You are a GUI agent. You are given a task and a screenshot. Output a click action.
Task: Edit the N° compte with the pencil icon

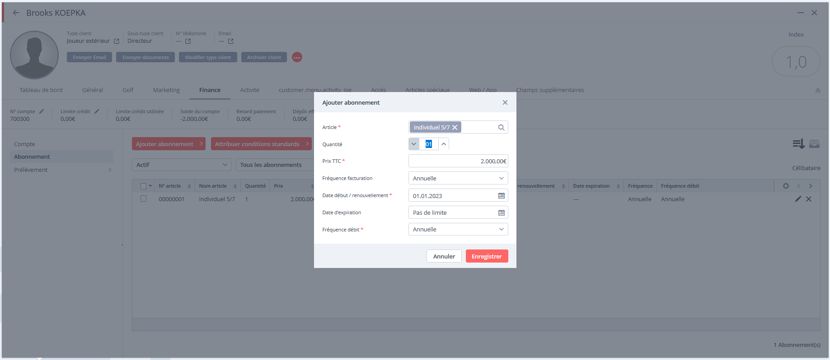(x=42, y=111)
